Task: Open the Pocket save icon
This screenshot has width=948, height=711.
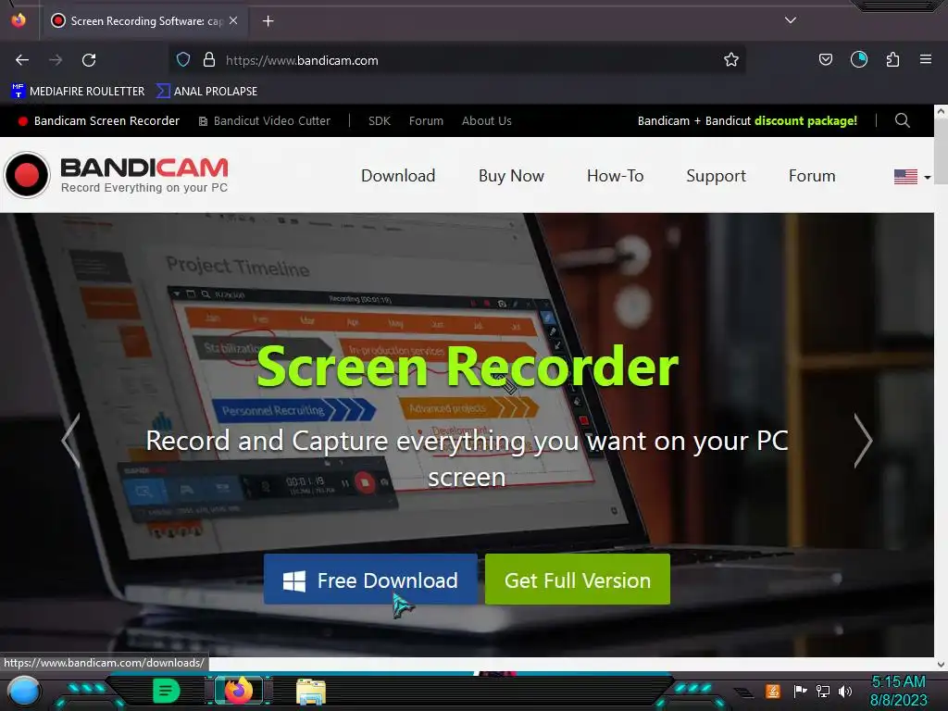Action: pyautogui.click(x=825, y=59)
